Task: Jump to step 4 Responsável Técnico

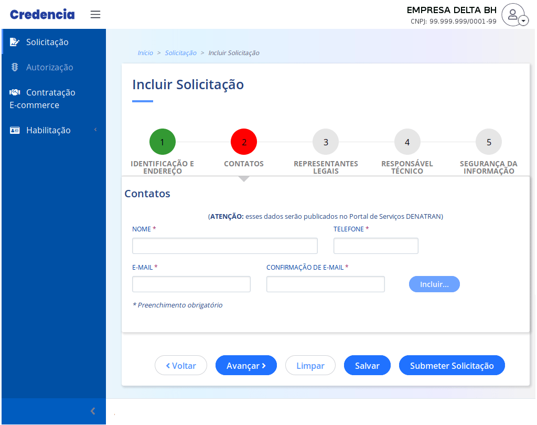Action: pos(407,142)
